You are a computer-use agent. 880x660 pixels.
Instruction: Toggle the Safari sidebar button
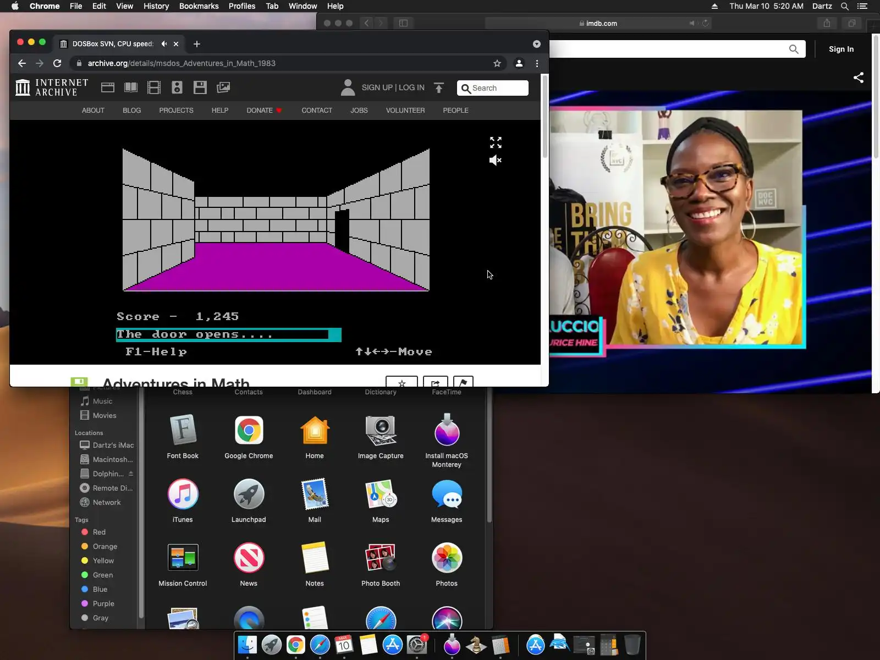403,23
